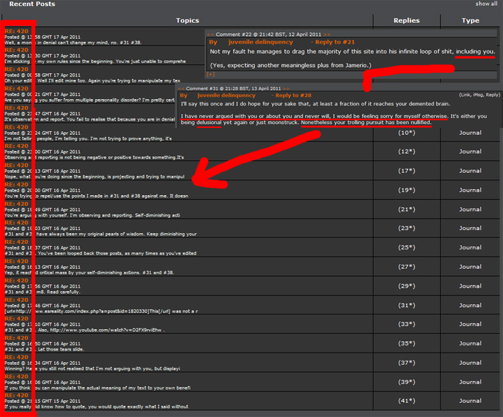The image size is (503, 417).
Task: Click the (37*) replies count
Action: [x=406, y=363]
